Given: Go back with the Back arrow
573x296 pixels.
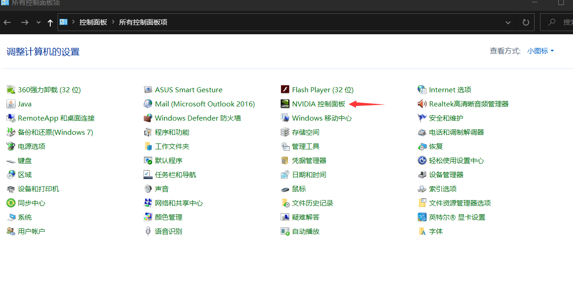Looking at the screenshot, I should 7,22.
